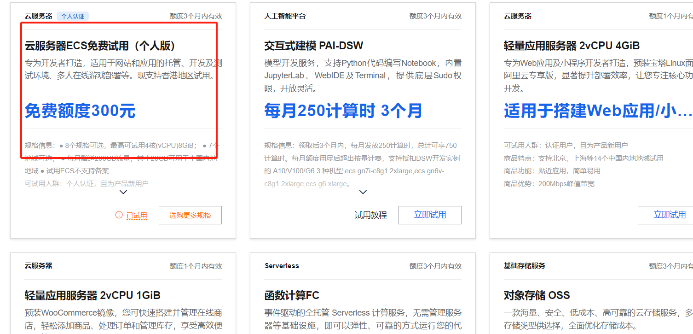Click the orange info icon beside 已试用
This screenshot has height=334, width=693.
click(x=119, y=215)
